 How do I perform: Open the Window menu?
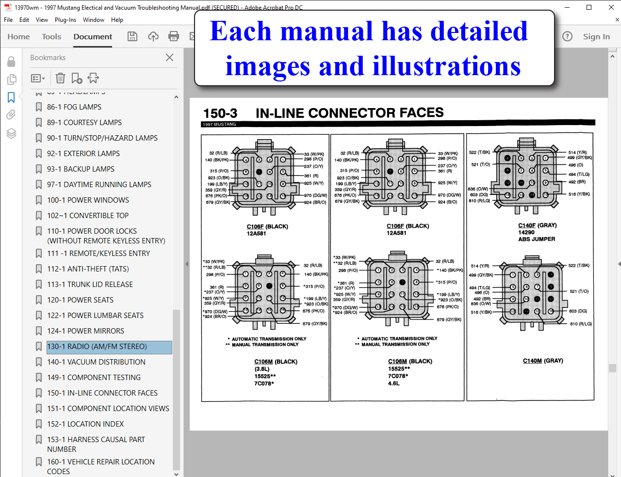[94, 20]
